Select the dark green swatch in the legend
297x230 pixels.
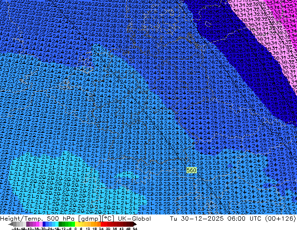pyautogui.click(x=60, y=224)
